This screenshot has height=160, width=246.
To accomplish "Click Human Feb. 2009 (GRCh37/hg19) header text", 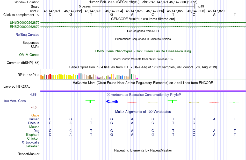I will click(114, 2).
